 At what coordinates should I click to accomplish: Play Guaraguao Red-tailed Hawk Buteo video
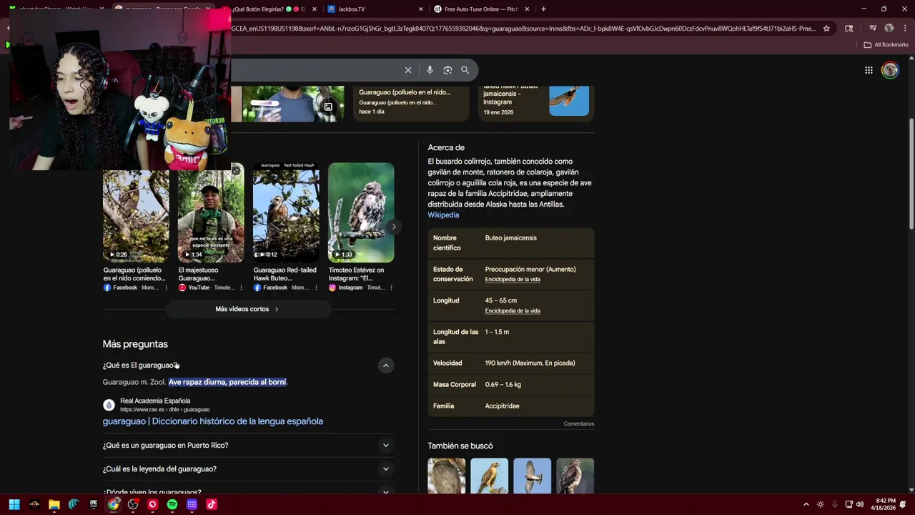[286, 212]
